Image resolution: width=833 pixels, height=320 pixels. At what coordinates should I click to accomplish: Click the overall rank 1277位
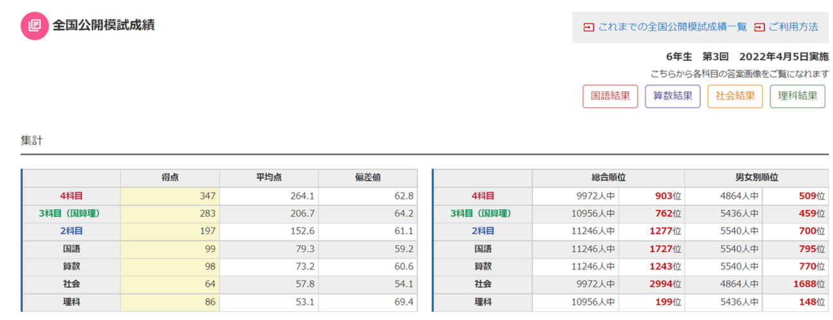666,231
